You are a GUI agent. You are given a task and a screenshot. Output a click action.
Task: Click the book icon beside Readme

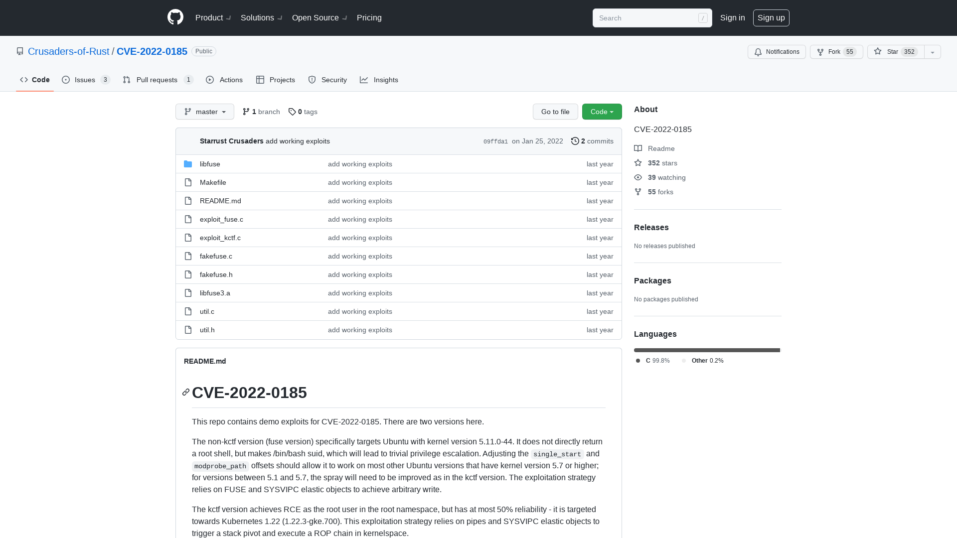pos(638,148)
